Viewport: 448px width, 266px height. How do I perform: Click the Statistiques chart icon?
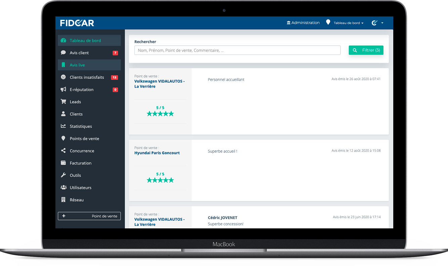click(x=63, y=126)
